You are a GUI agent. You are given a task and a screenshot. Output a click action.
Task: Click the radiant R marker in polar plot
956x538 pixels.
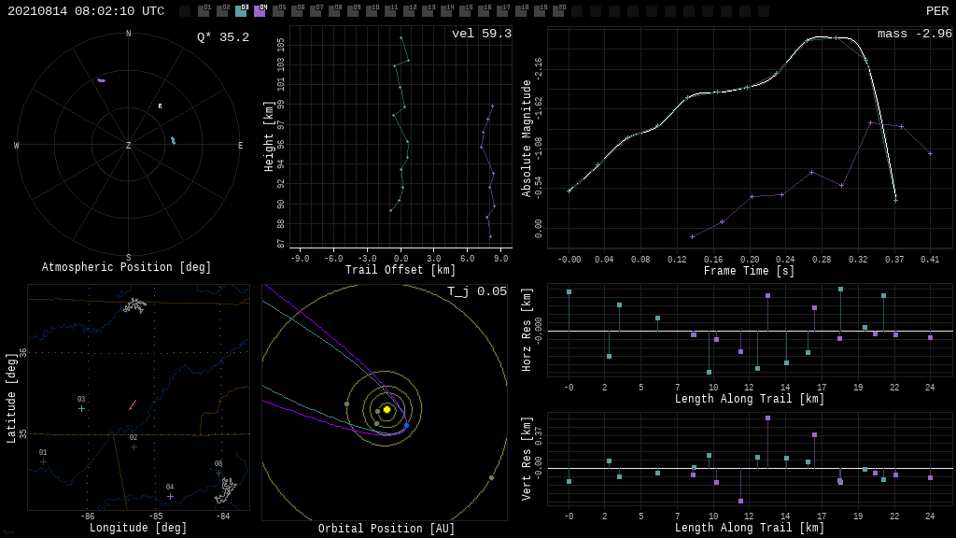[160, 106]
